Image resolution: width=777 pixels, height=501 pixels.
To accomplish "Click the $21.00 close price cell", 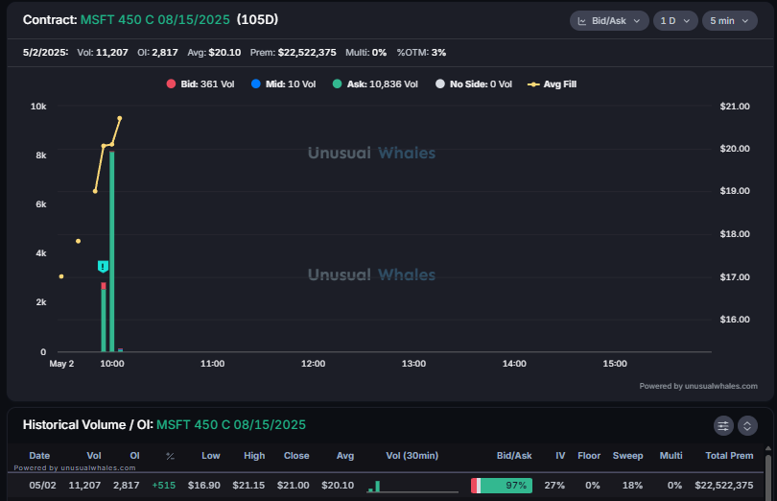I will 294,485.
